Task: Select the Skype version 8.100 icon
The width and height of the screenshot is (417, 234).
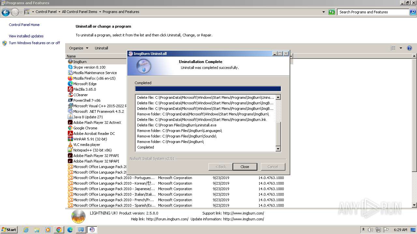Action: point(70,67)
